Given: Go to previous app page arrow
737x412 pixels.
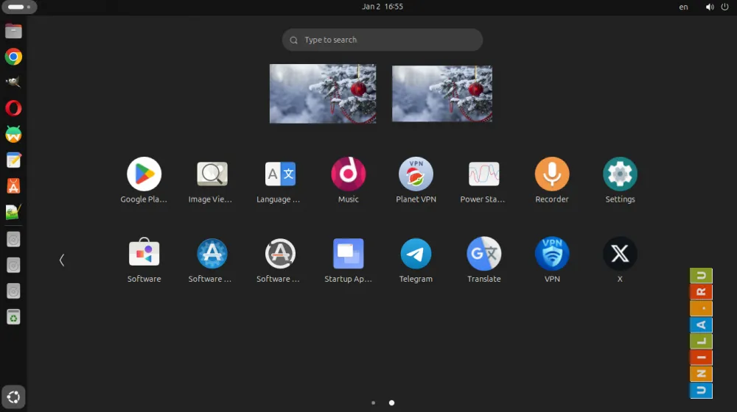Looking at the screenshot, I should click(62, 260).
